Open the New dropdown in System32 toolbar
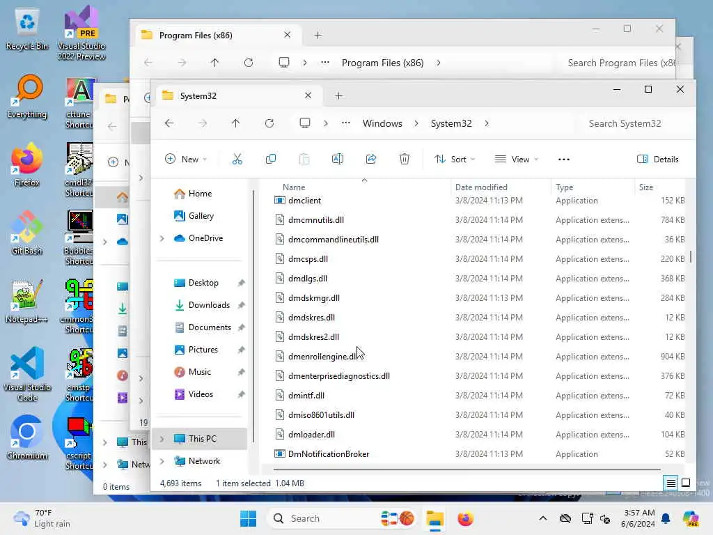 (x=186, y=159)
